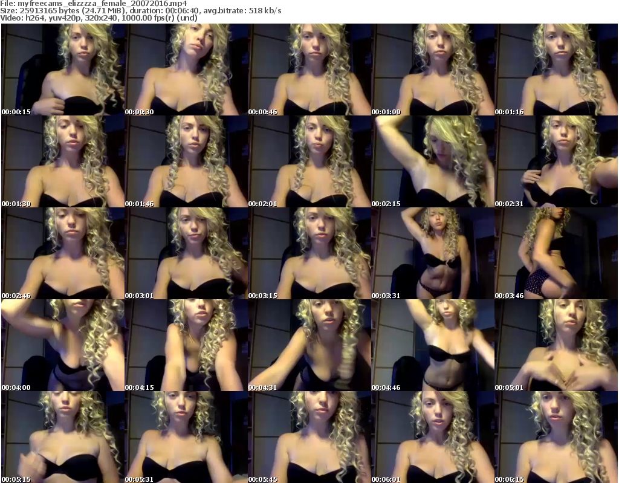Select the thumbnail labeled 00:03:31
This screenshot has height=483, width=619.
click(x=433, y=253)
